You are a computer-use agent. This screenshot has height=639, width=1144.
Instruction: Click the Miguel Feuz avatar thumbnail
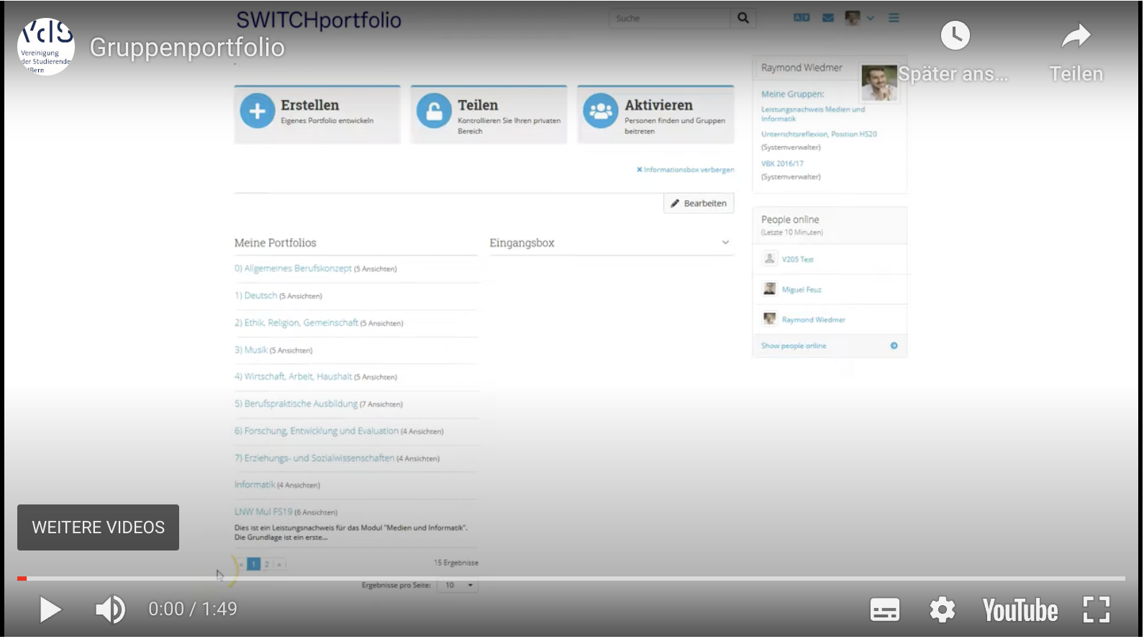[x=769, y=289]
